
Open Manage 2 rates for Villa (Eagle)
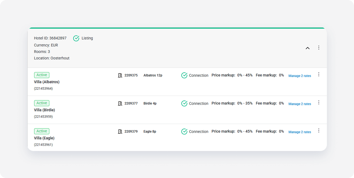point(300,132)
